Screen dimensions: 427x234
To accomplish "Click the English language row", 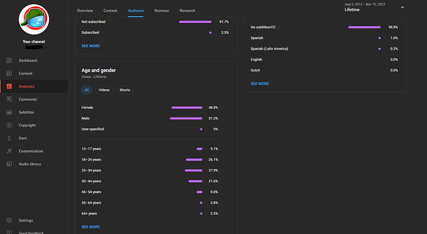I will pyautogui.click(x=324, y=59).
